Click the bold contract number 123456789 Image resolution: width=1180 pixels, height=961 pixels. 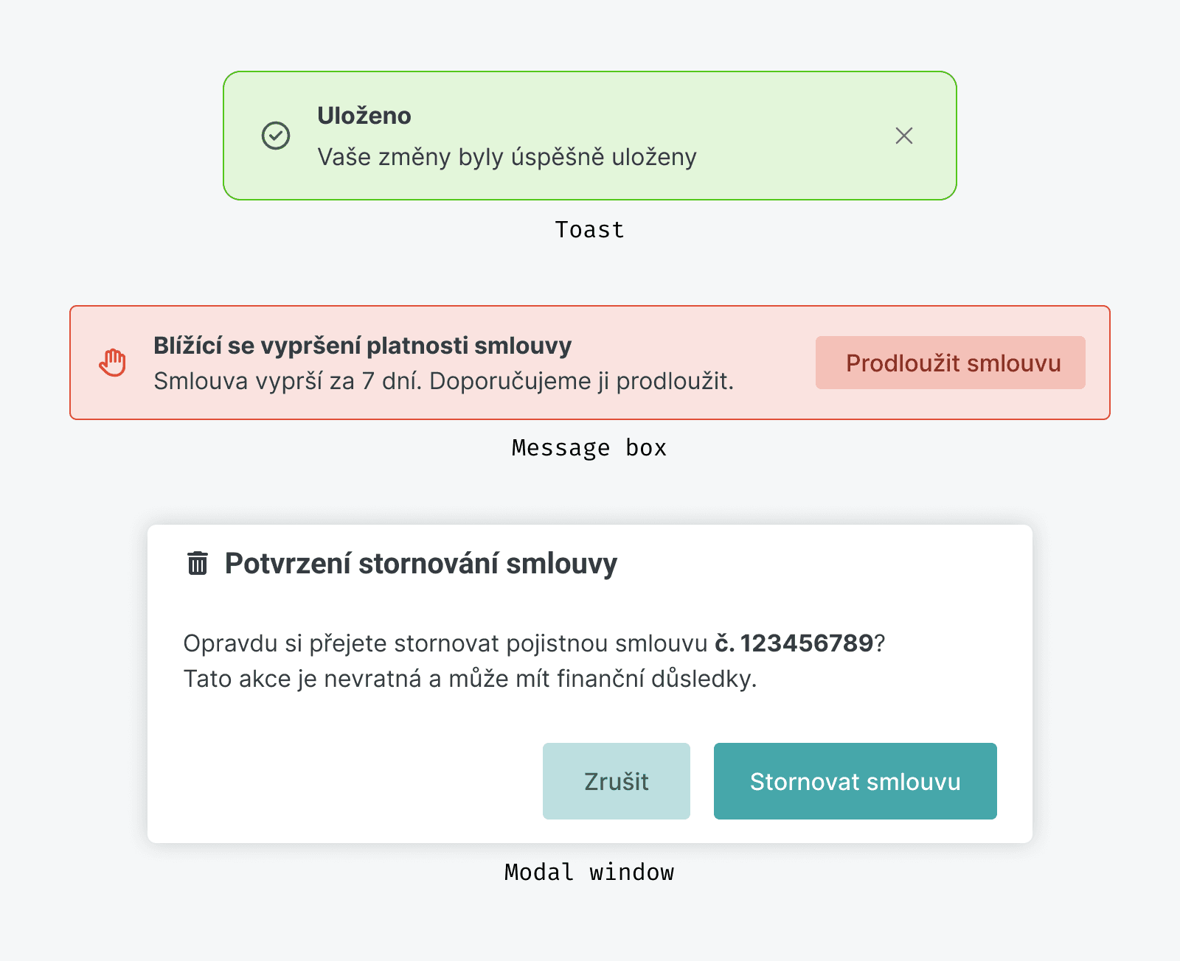(806, 643)
